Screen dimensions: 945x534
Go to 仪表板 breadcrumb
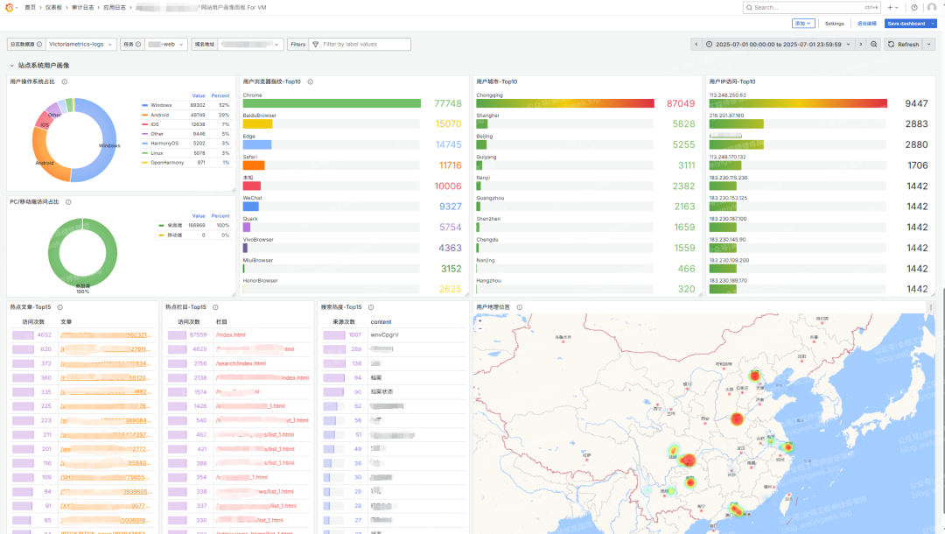[x=53, y=7]
